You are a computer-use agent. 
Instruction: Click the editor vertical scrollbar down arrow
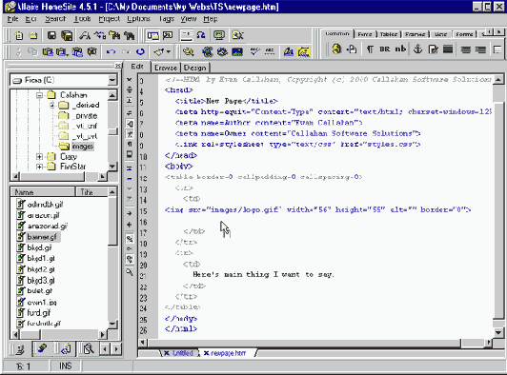click(x=498, y=332)
